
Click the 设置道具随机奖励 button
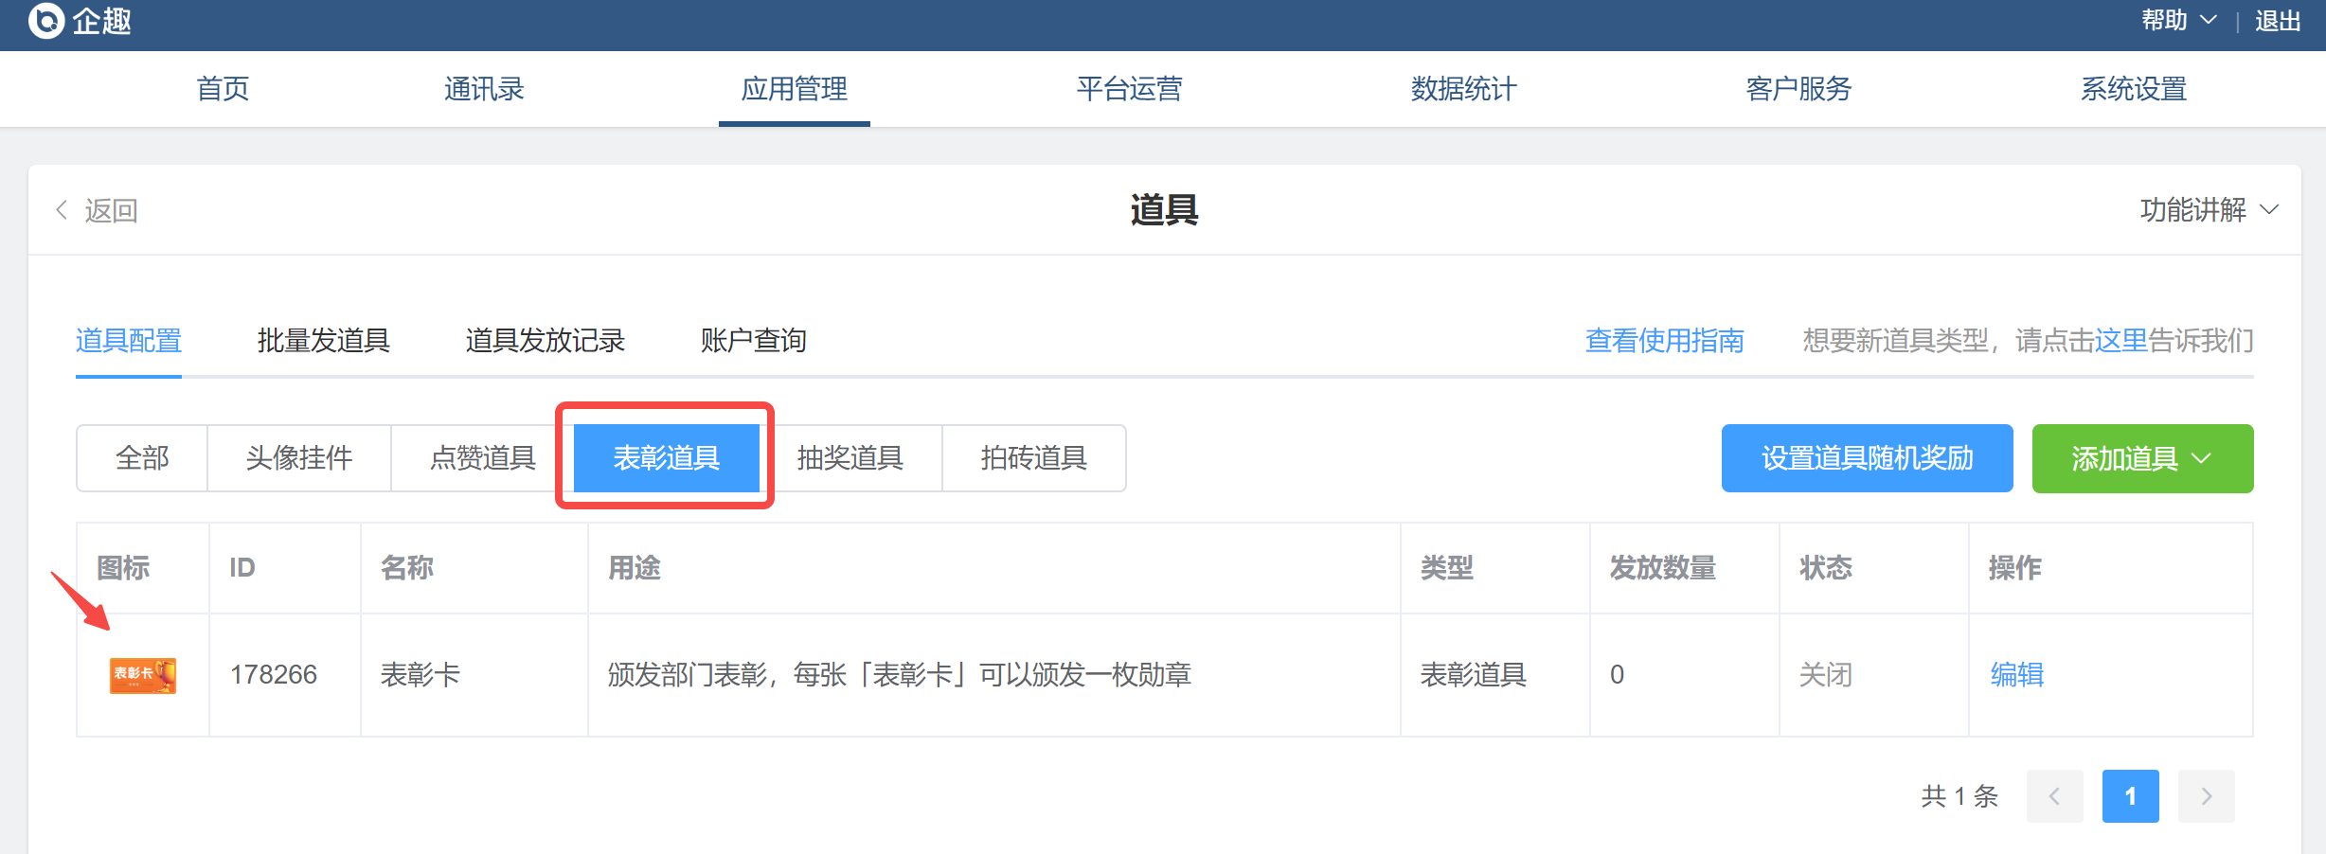1866,458
